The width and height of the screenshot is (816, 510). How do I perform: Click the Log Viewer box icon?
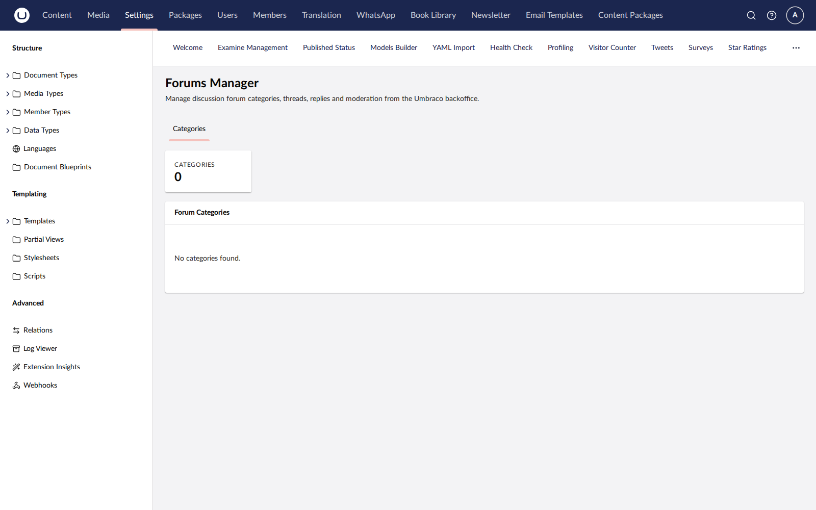point(16,349)
